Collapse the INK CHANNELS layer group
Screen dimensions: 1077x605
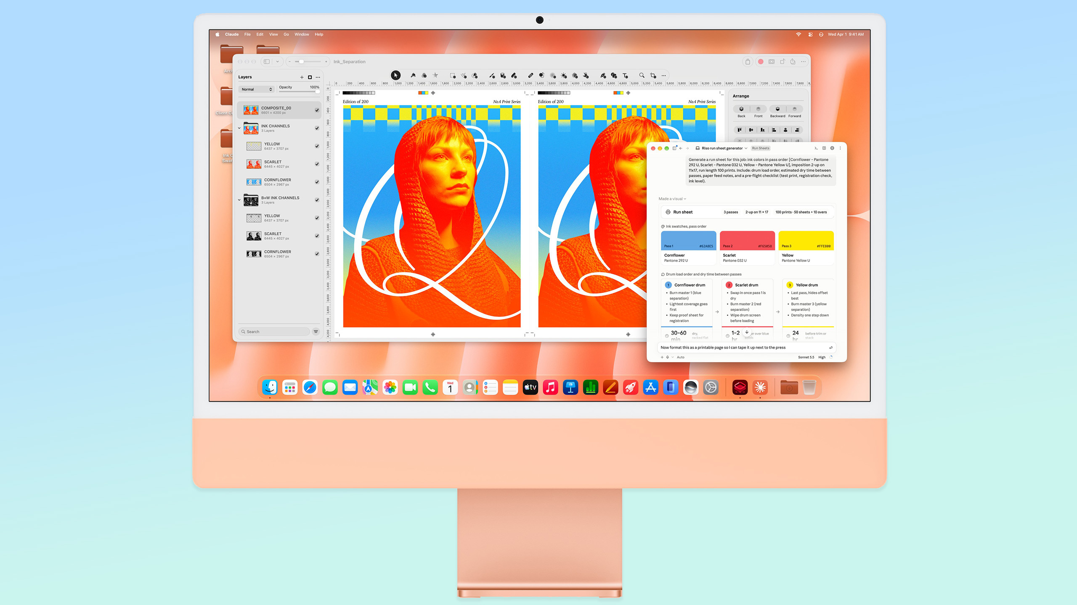(239, 128)
